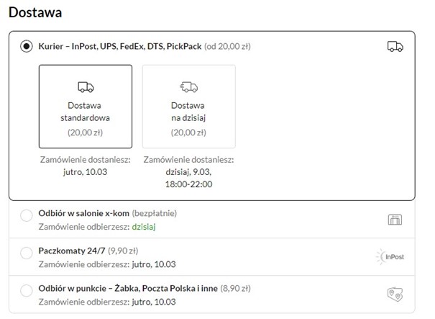Click the same-day 18:00-22:00 delivery time text

tap(188, 184)
